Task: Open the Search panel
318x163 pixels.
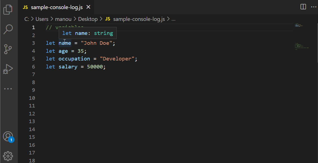Action: point(8,29)
